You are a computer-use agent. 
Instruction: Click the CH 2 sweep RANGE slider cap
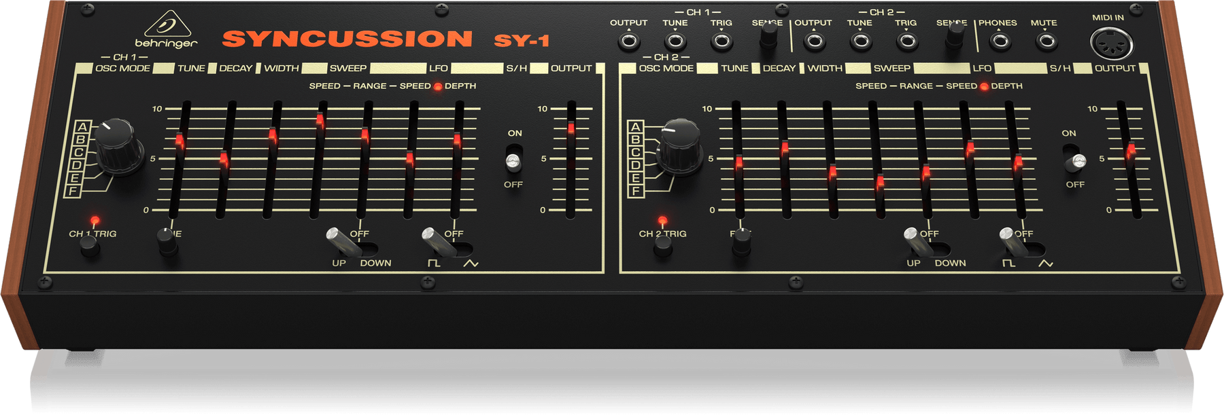click(926, 173)
